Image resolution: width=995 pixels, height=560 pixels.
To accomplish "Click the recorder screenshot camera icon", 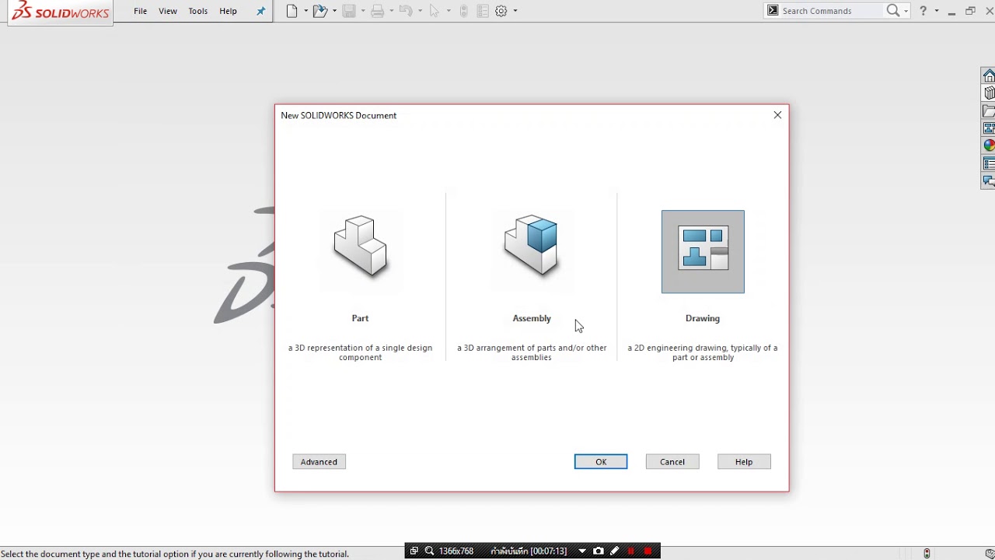I will 598,551.
